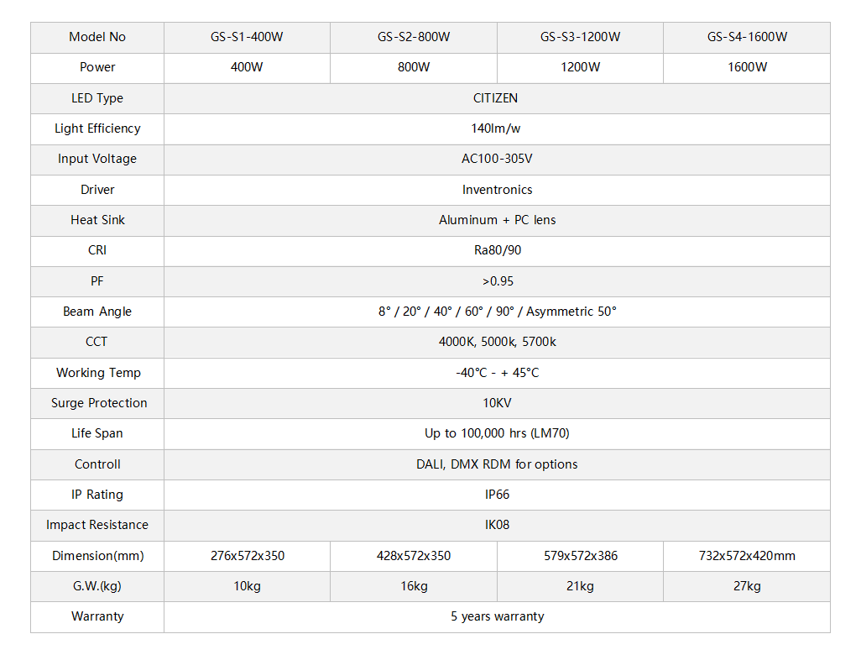
Task: Click the IP66 rating value
Action: point(497,495)
